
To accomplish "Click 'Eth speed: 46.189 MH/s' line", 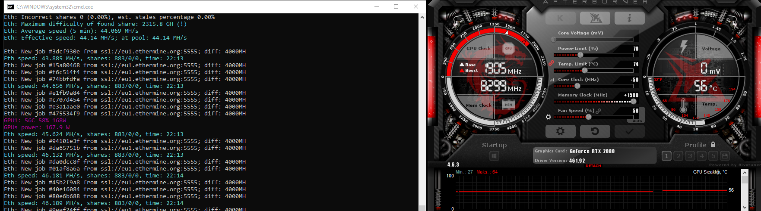I will tap(94, 203).
